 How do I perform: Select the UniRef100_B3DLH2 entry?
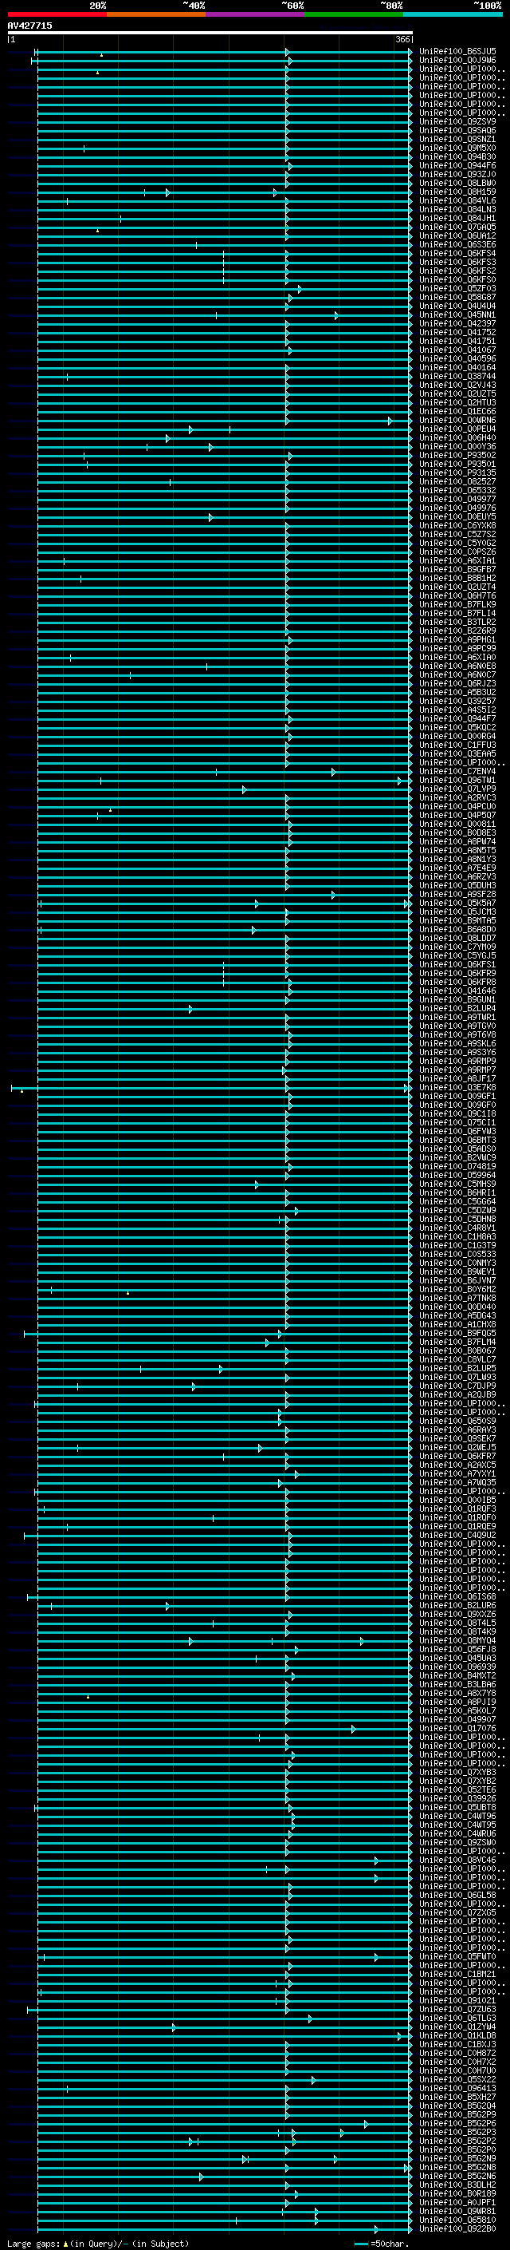457,2185
